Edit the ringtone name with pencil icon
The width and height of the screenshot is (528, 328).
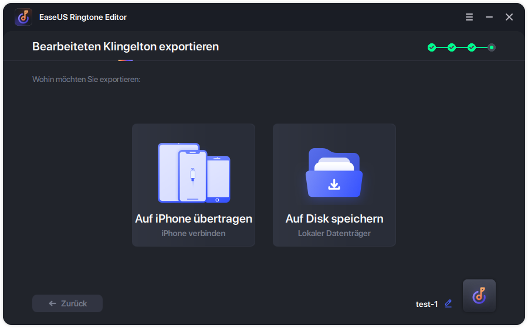pos(448,304)
